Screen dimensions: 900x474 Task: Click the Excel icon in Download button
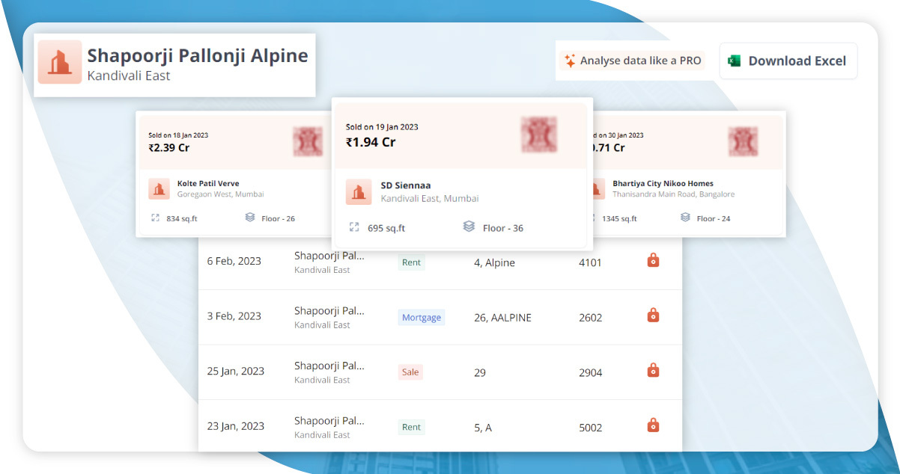point(735,61)
